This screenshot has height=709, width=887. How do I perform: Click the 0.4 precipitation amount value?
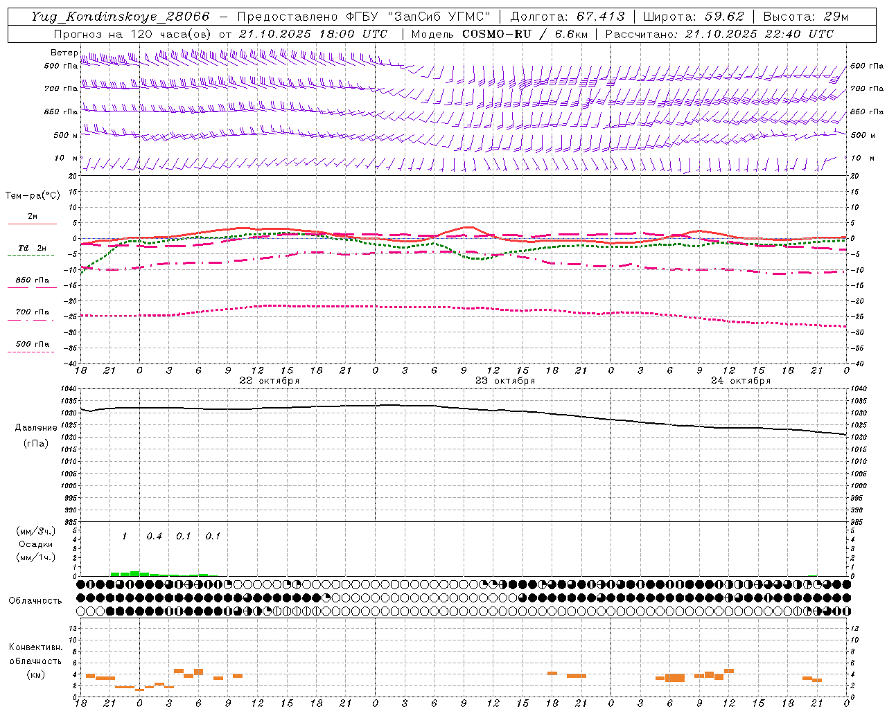click(154, 537)
